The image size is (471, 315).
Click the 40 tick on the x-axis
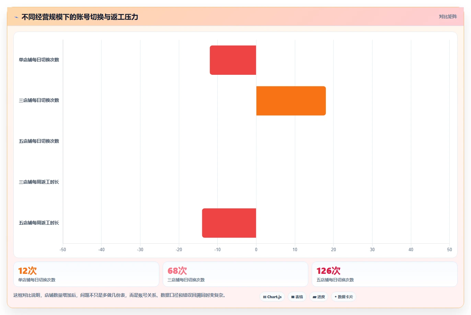(411, 249)
